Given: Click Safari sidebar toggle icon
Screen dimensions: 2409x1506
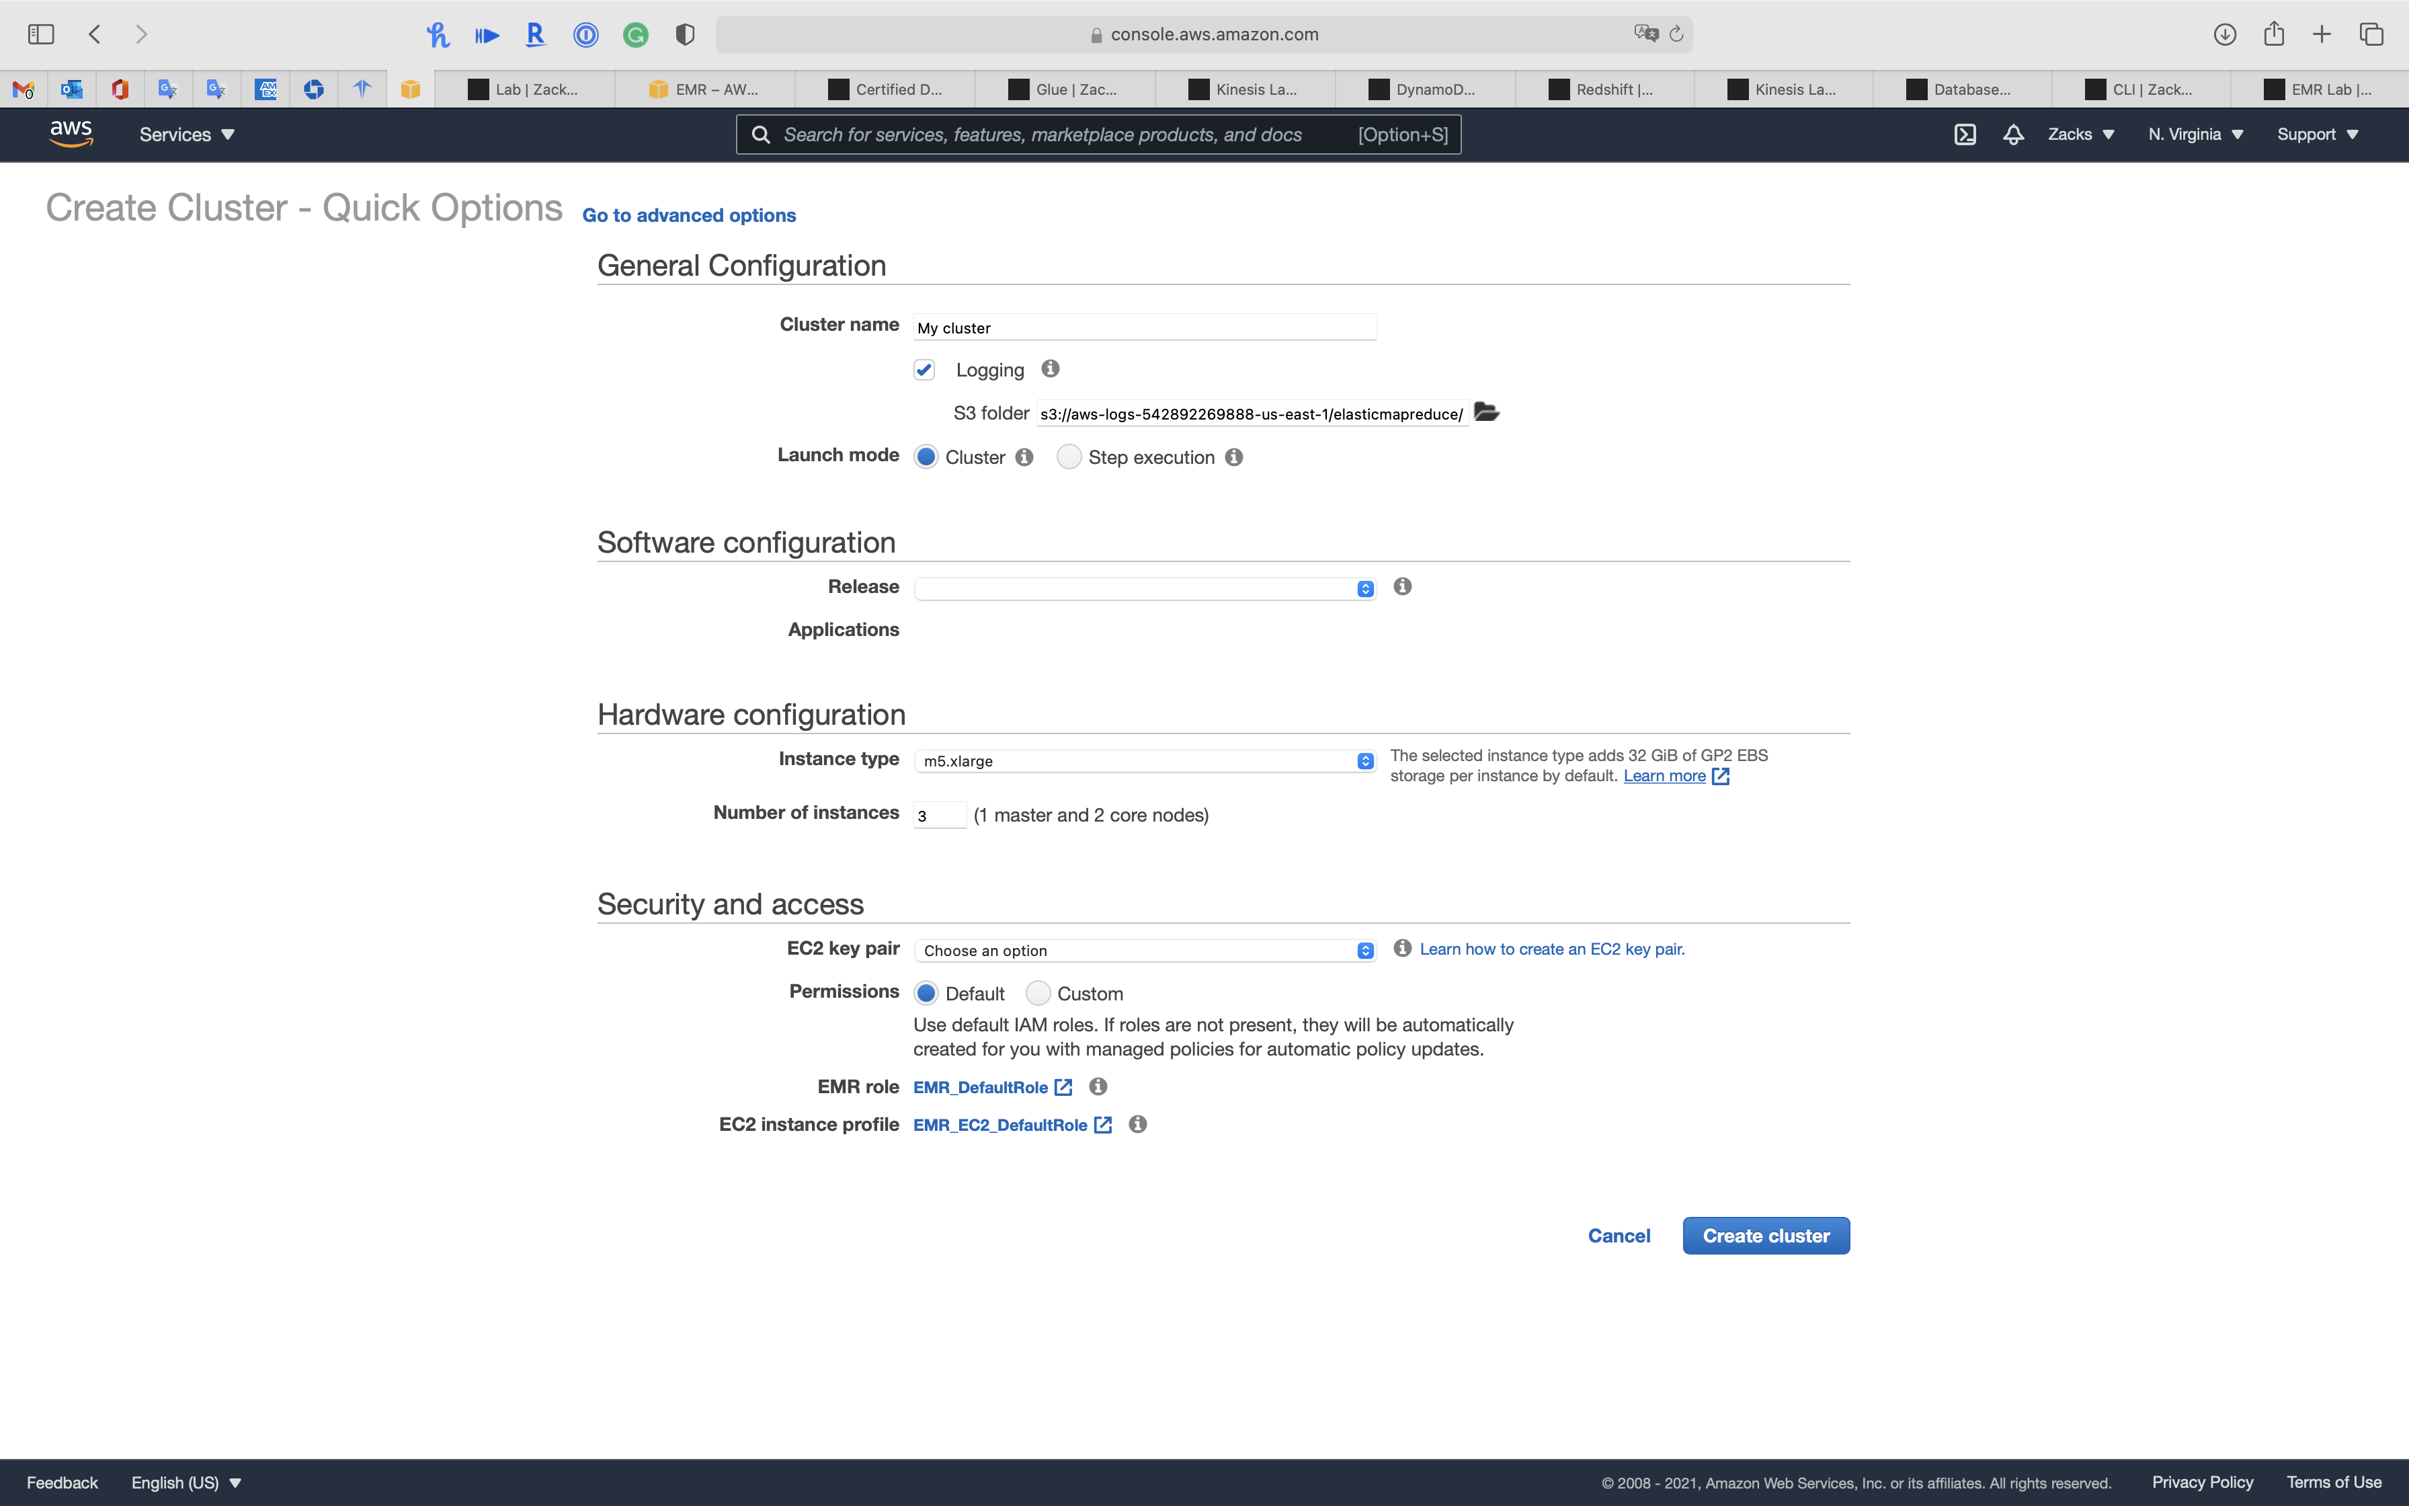Looking at the screenshot, I should click(x=41, y=34).
